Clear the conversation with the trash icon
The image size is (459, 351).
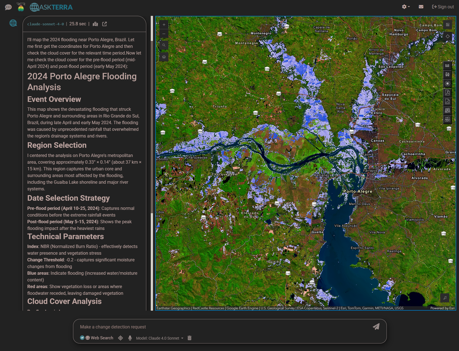(x=190, y=338)
